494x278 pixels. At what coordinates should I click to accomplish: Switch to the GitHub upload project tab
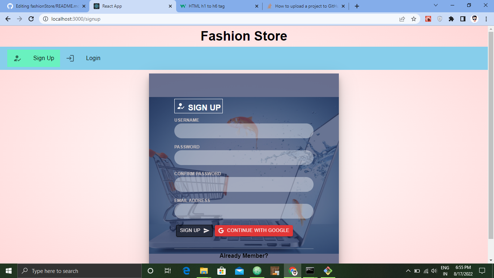[304, 6]
